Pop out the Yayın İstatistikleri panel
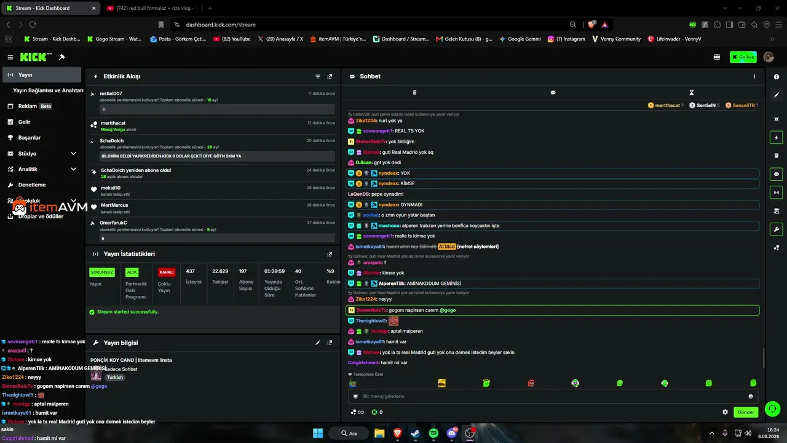Viewport: 787px width, 443px height. pos(330,254)
